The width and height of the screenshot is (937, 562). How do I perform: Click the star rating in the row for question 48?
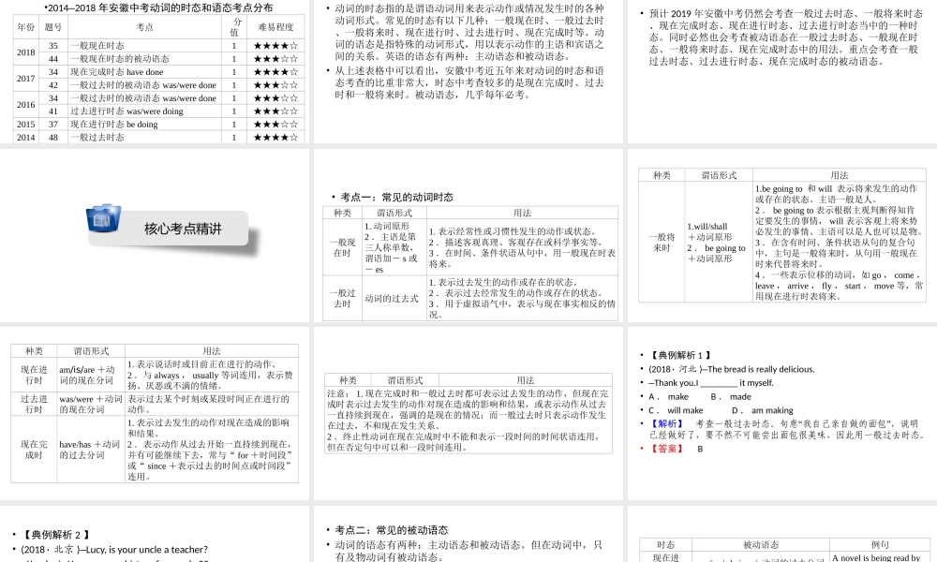pos(275,138)
